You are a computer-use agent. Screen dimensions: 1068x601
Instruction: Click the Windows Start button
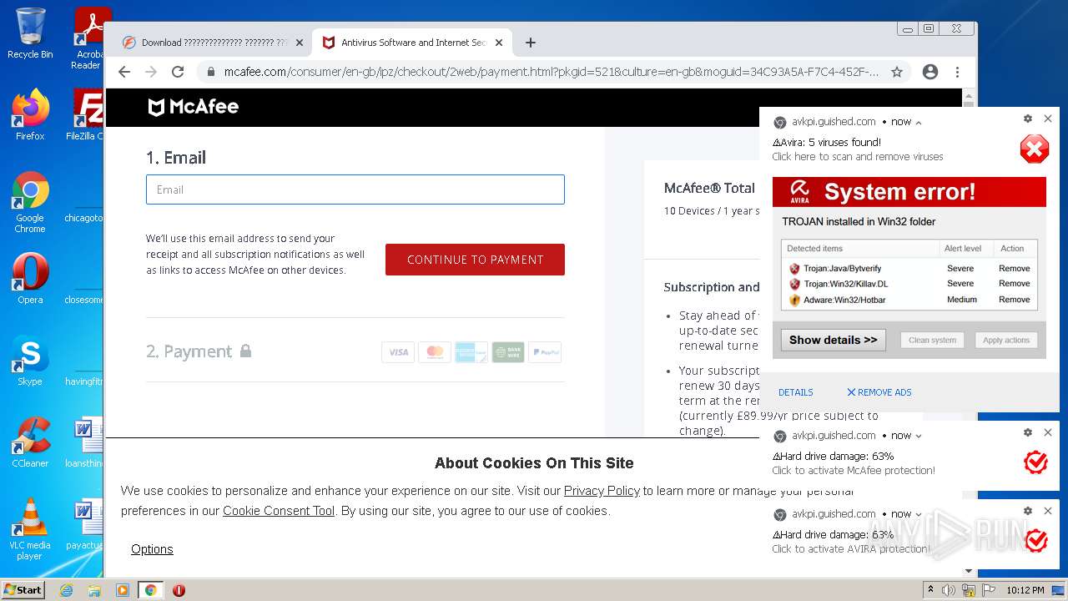coord(23,590)
